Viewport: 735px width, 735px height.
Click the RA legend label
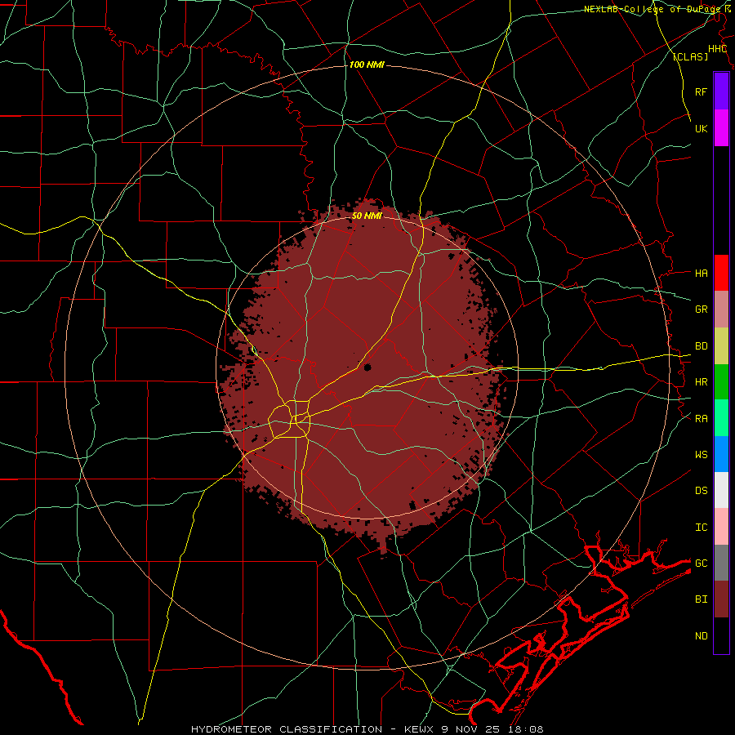click(x=701, y=419)
